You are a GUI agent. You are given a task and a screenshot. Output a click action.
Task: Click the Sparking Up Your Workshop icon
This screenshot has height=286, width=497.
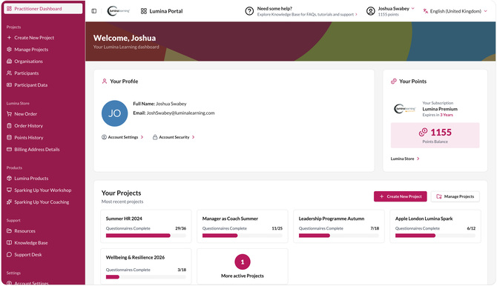[x=9, y=190]
